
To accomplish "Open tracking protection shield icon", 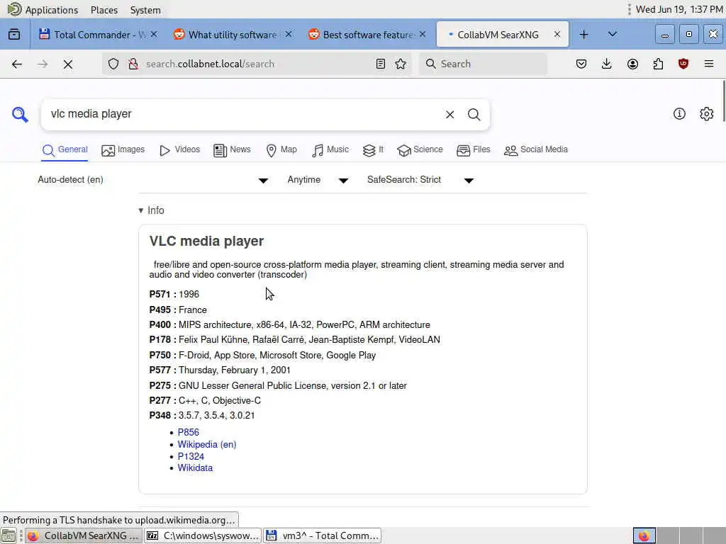I will [113, 64].
